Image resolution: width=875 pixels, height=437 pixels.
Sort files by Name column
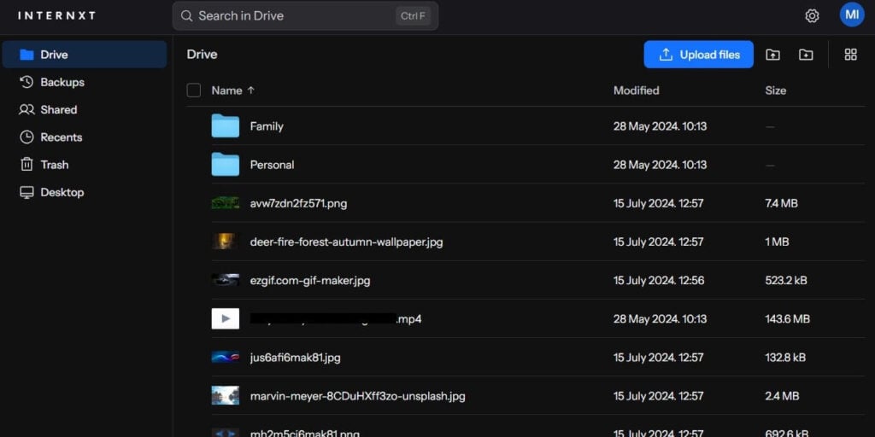227,90
